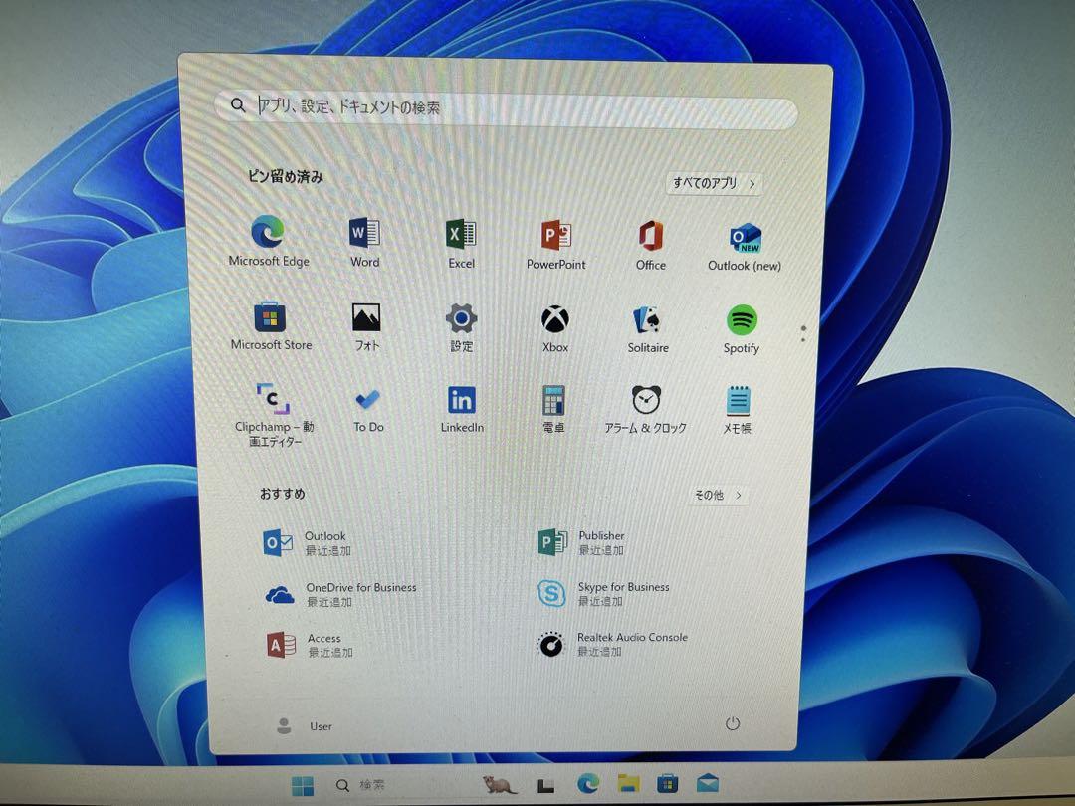Open File Explorer from the taskbar
1075x806 pixels.
click(629, 783)
